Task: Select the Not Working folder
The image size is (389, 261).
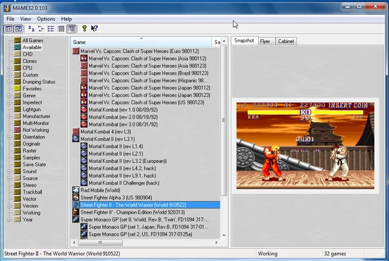Action: click(36, 130)
